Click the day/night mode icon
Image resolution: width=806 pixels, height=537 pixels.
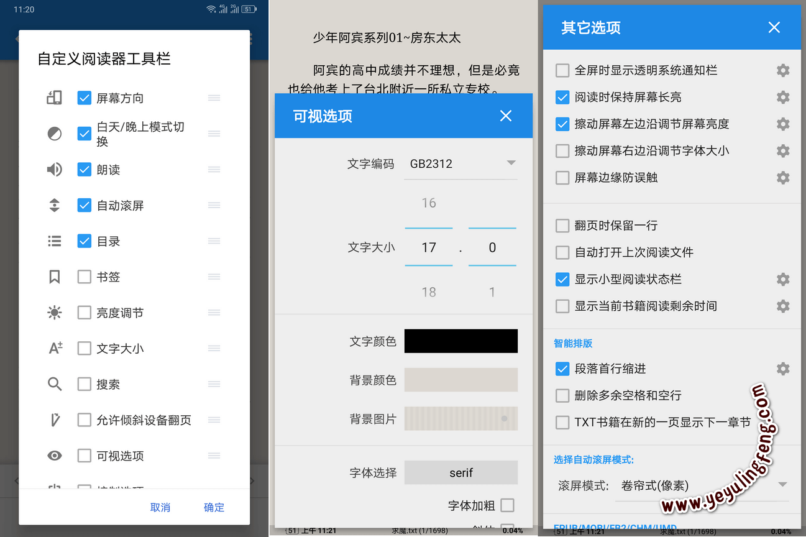point(55,134)
